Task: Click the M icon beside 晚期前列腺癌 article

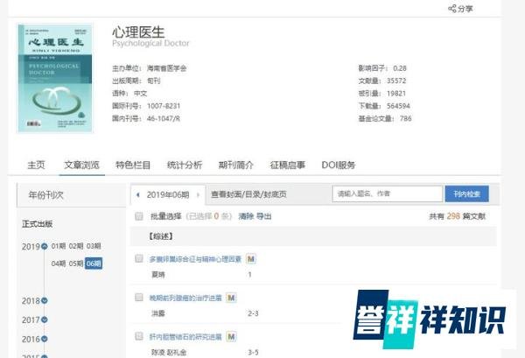Action: 231,298
